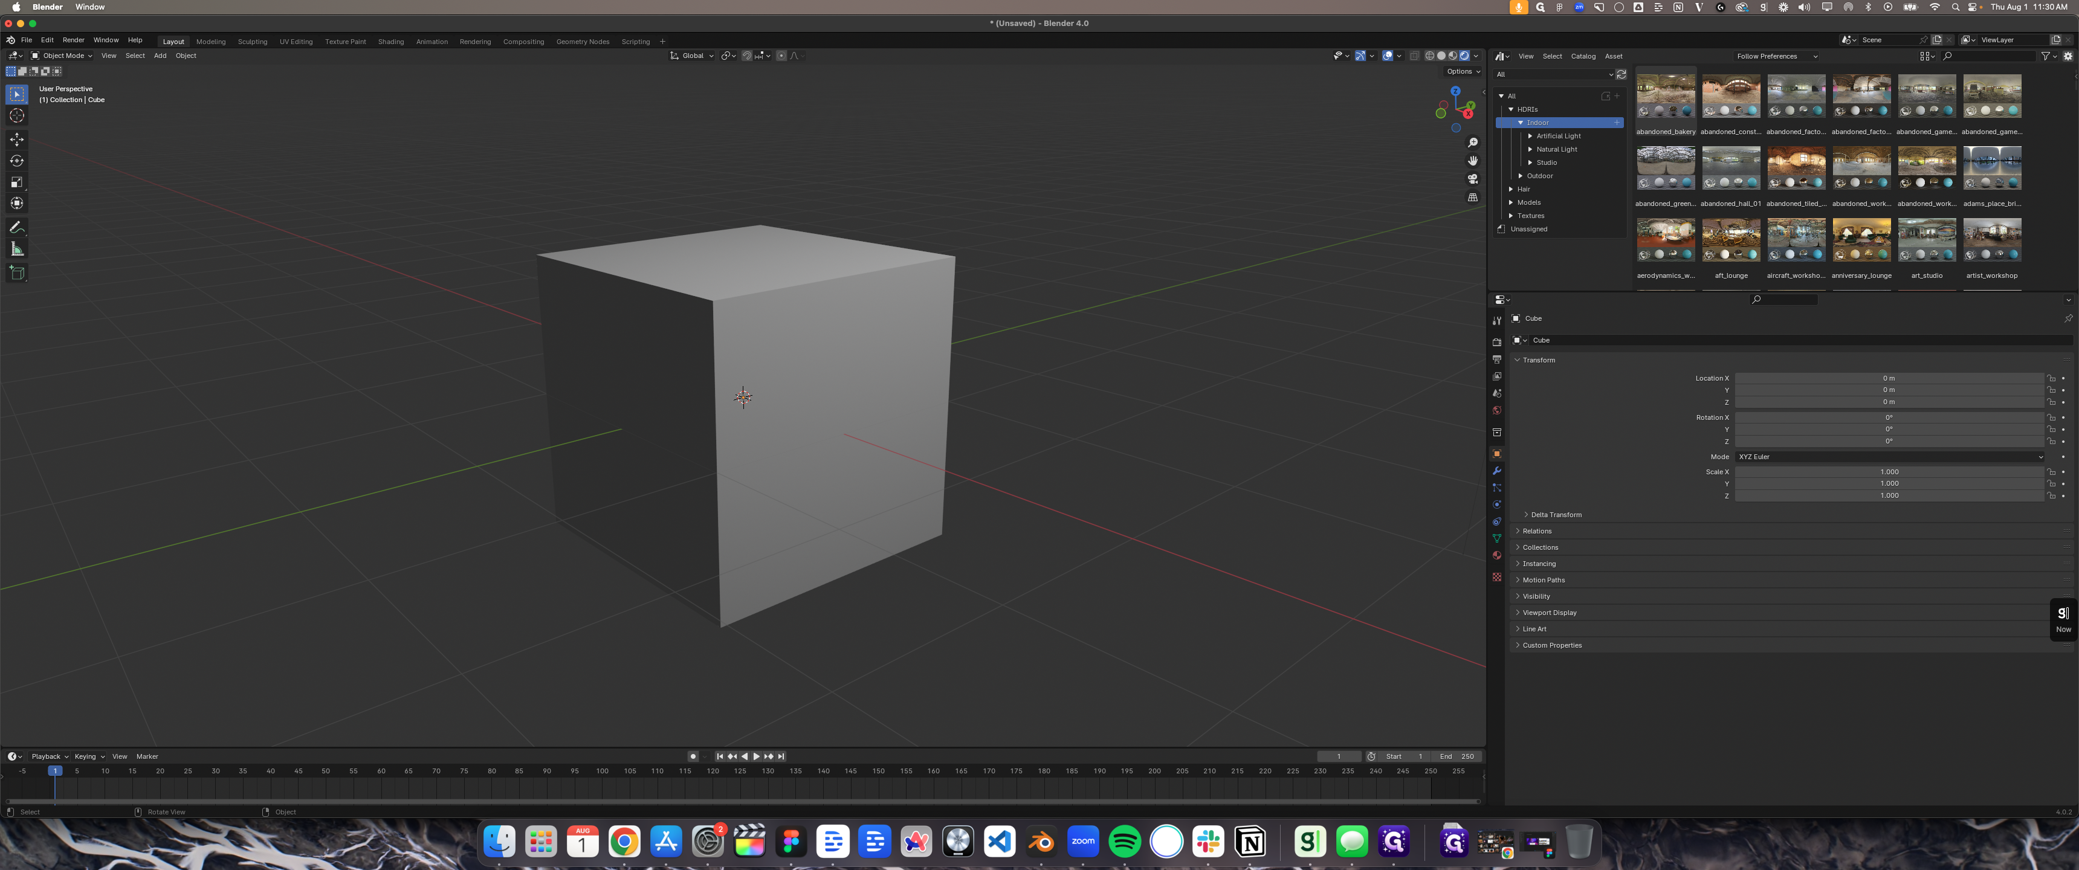Viewport: 2079px width, 870px height.
Task: Click the End frame field
Action: [x=1456, y=756]
